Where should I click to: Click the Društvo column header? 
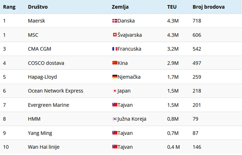[x=38, y=7]
